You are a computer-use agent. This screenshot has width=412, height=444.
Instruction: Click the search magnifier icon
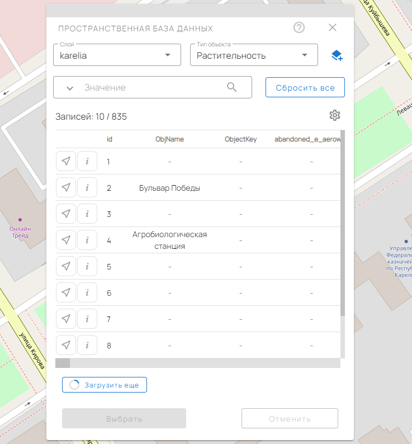232,87
